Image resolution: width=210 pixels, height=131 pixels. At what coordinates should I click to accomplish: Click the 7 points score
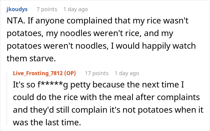46,9
